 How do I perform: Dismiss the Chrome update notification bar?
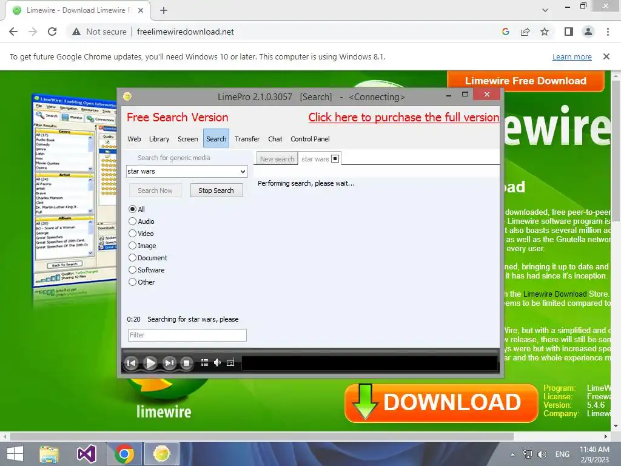(606, 56)
